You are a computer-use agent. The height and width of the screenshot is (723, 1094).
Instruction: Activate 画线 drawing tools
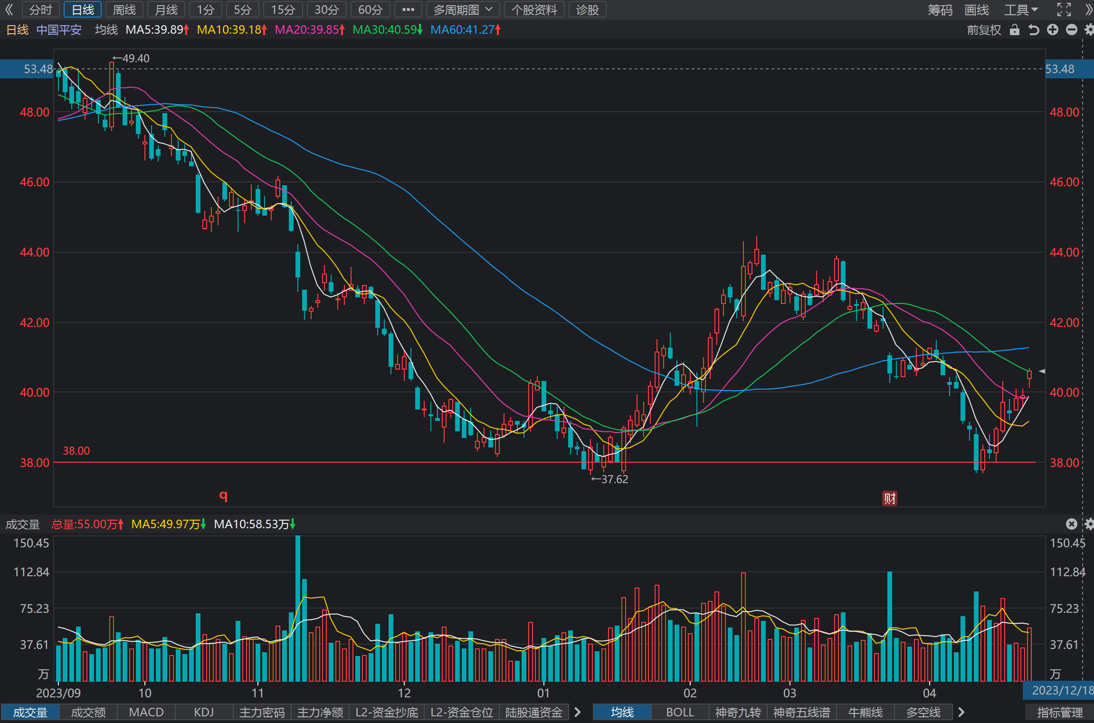click(977, 10)
